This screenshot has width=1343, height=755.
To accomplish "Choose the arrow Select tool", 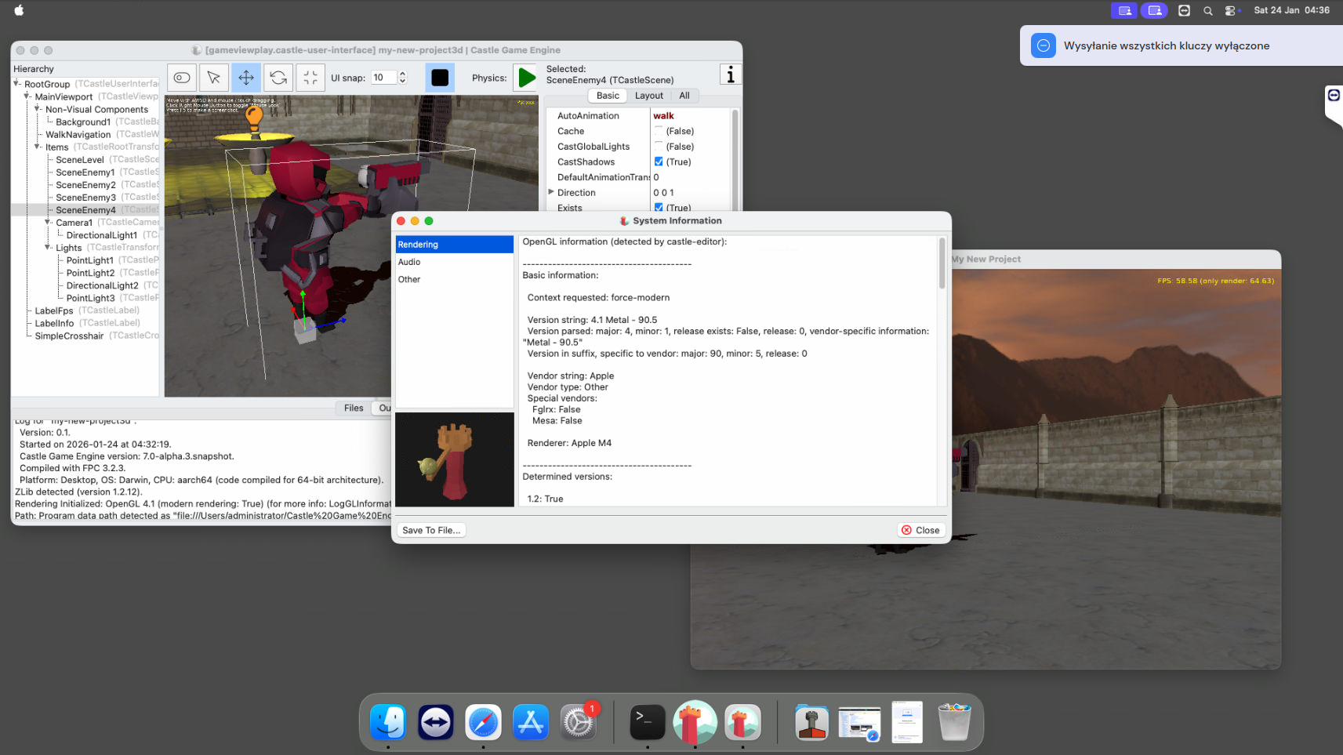I will pyautogui.click(x=213, y=78).
